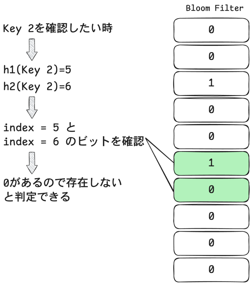Select the "Bloom Filter" title label

click(214, 8)
